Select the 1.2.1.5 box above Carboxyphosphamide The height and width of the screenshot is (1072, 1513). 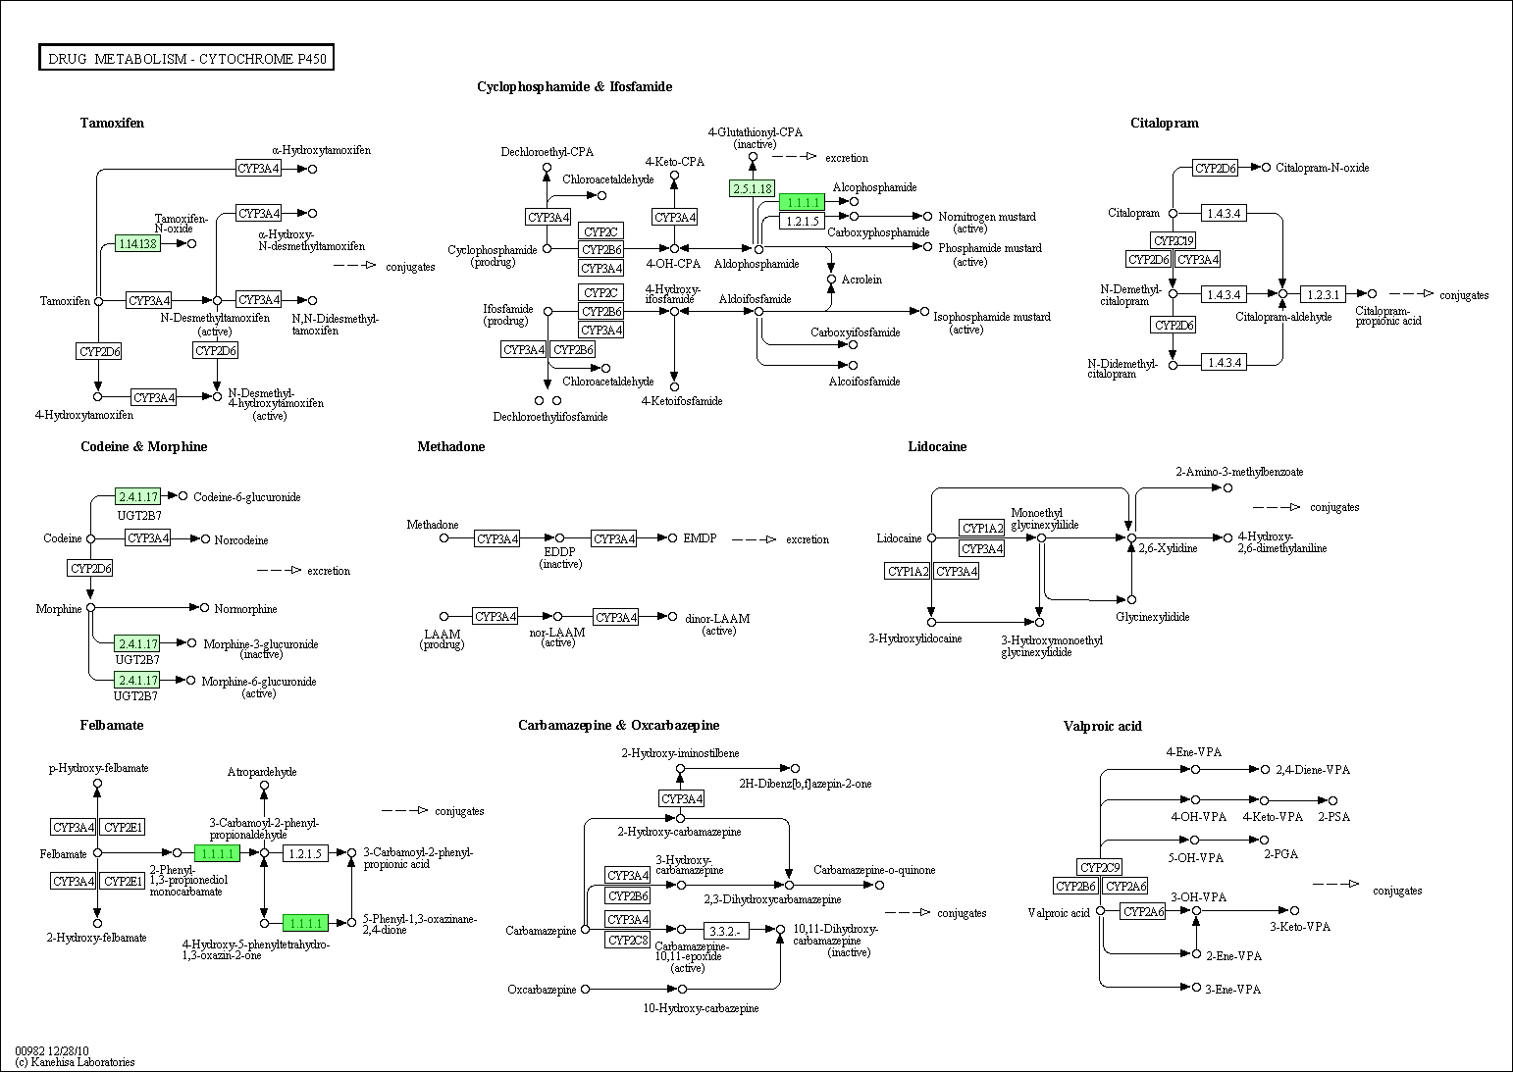802,221
